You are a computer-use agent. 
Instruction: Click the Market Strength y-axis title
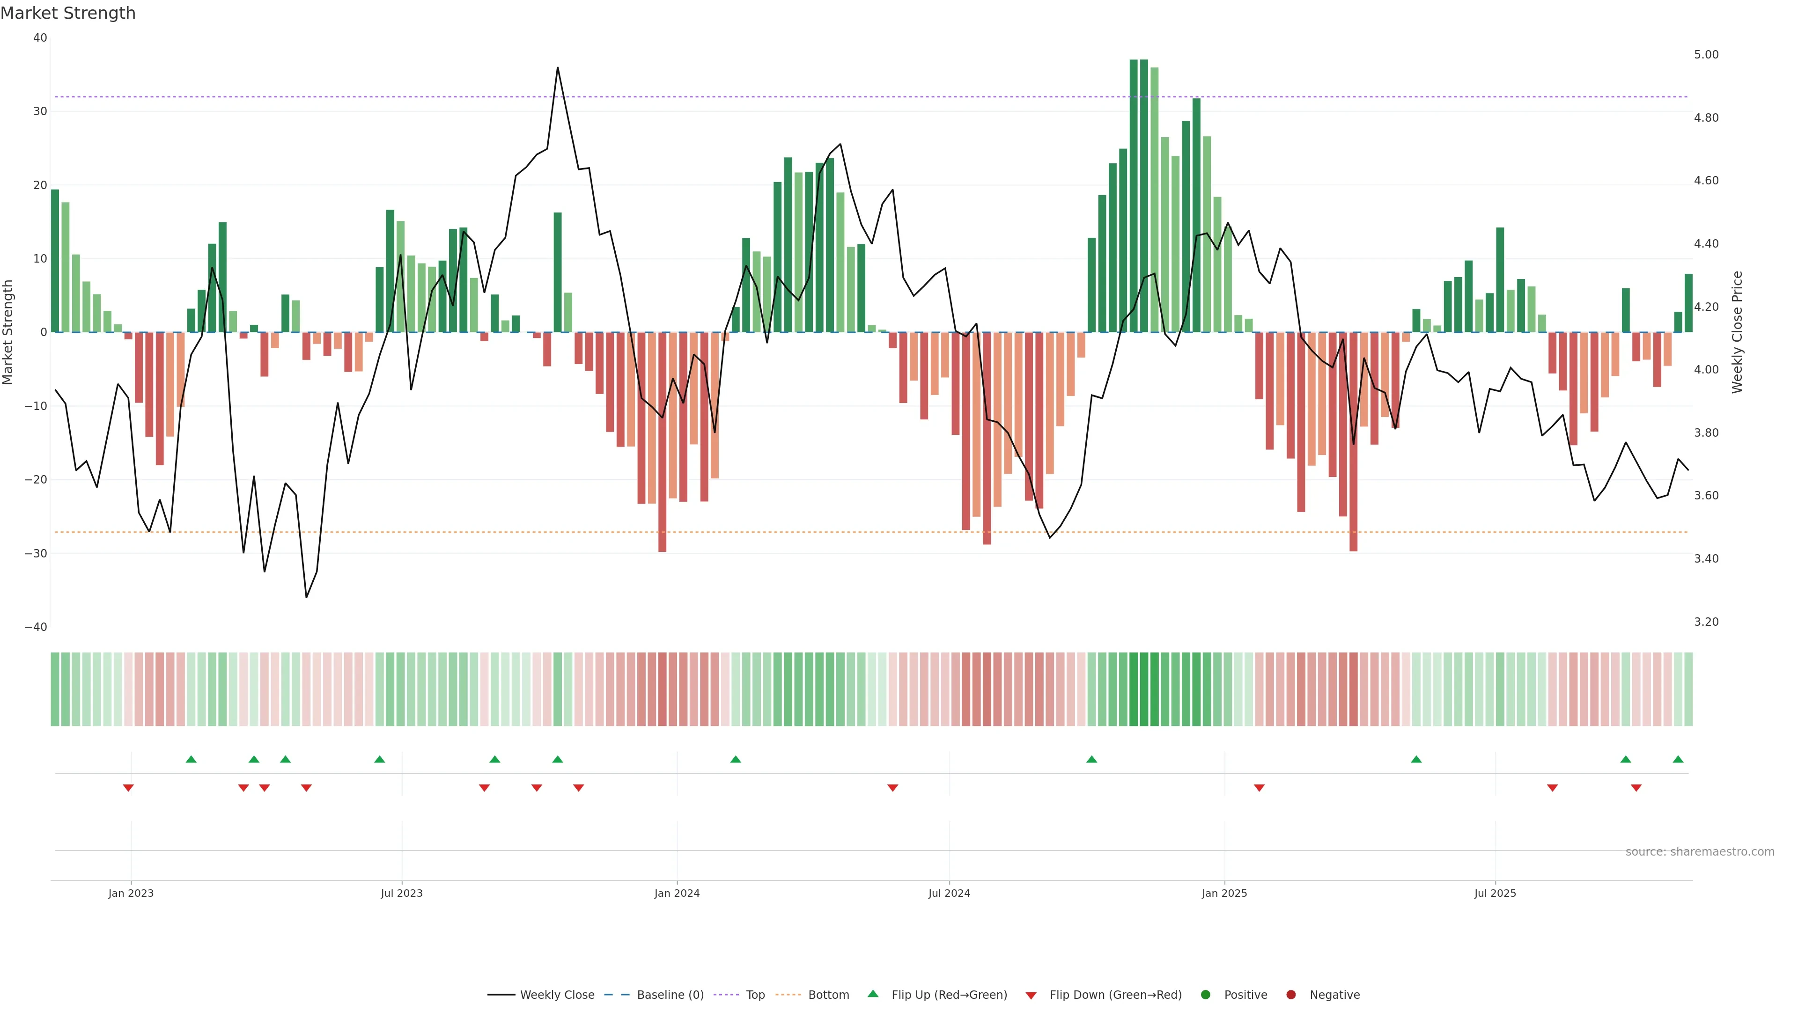[x=8, y=332]
